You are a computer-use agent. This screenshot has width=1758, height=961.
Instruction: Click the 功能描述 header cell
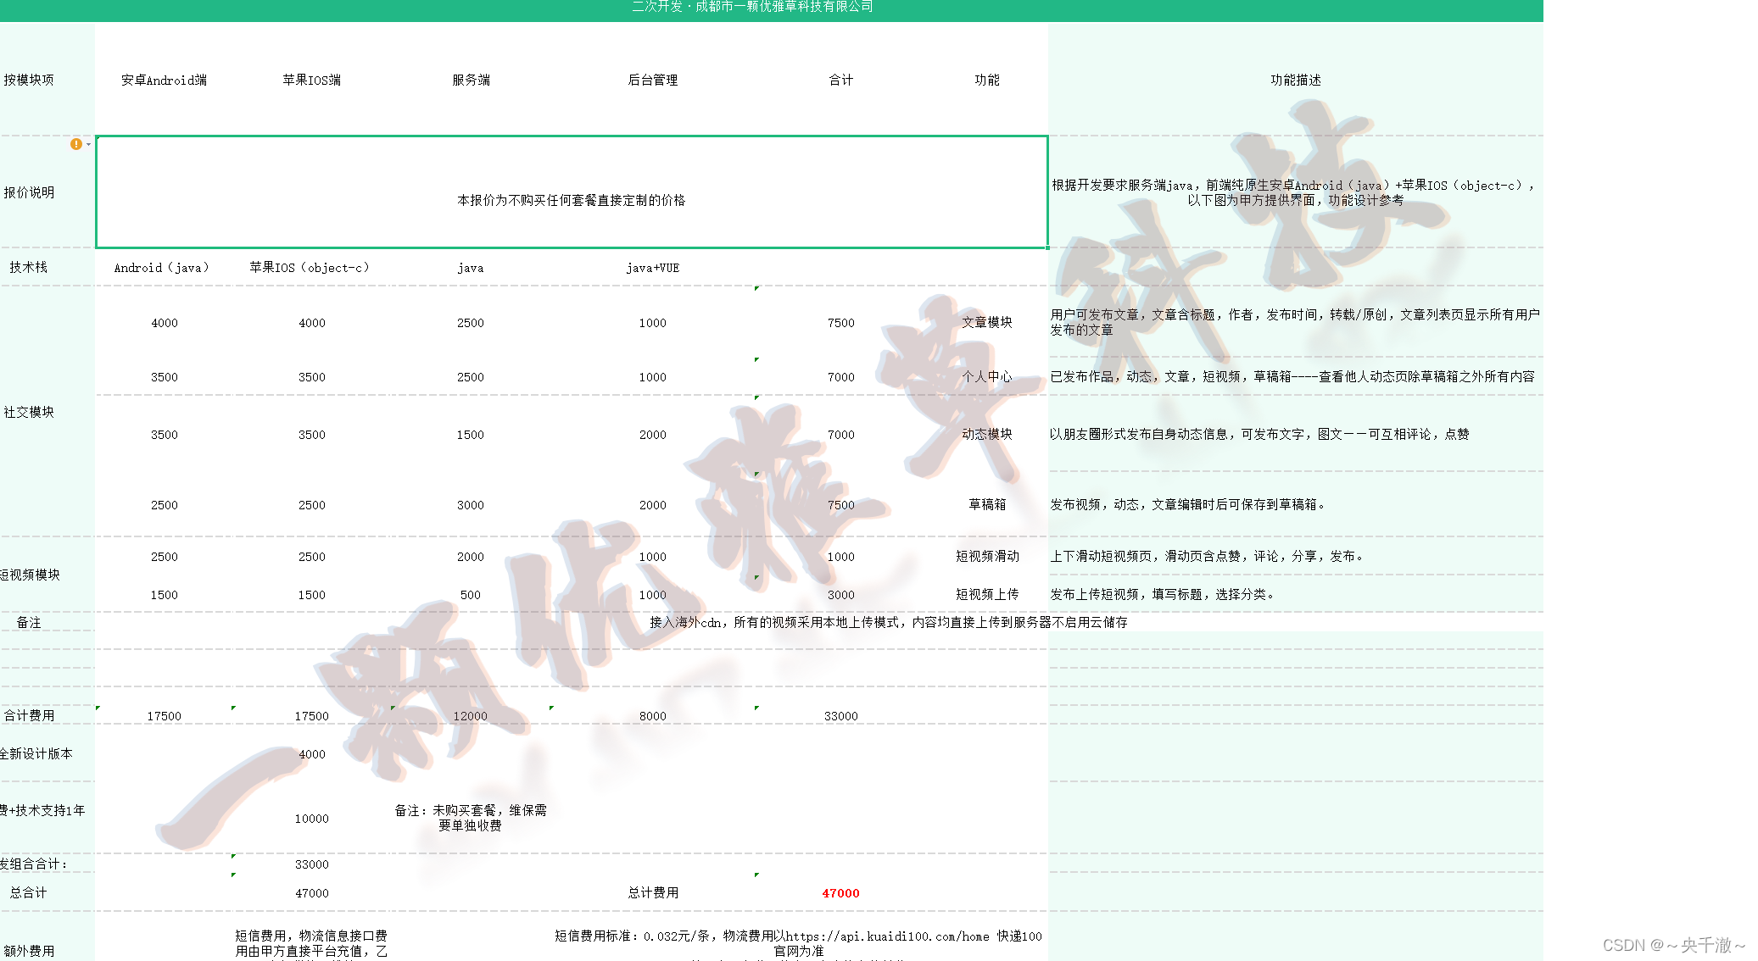point(1295,80)
